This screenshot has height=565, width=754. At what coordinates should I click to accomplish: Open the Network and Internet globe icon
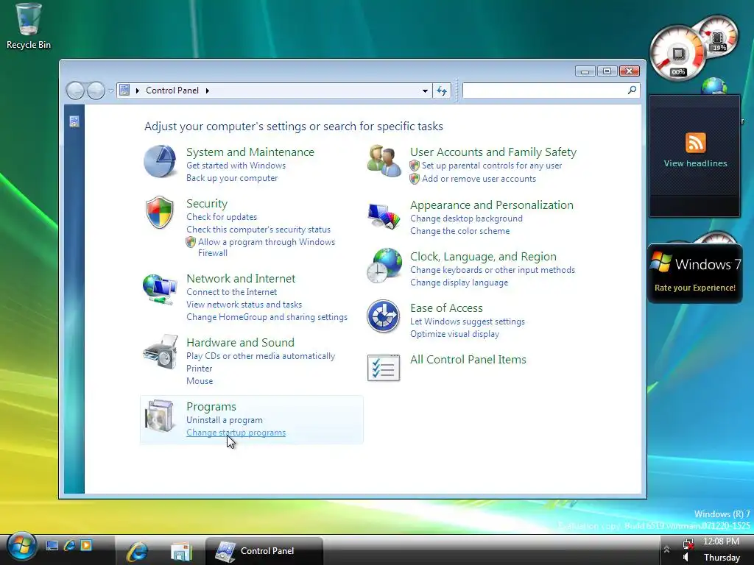coord(160,288)
